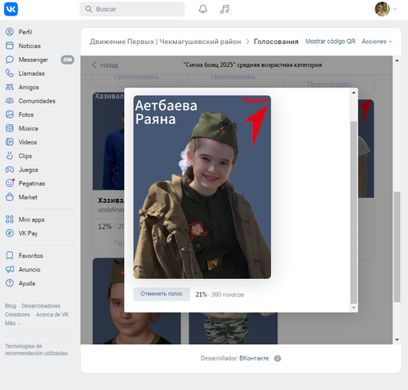Click the popup vertical scrollbar thumb
This screenshot has height=390, width=408.
tap(353, 212)
